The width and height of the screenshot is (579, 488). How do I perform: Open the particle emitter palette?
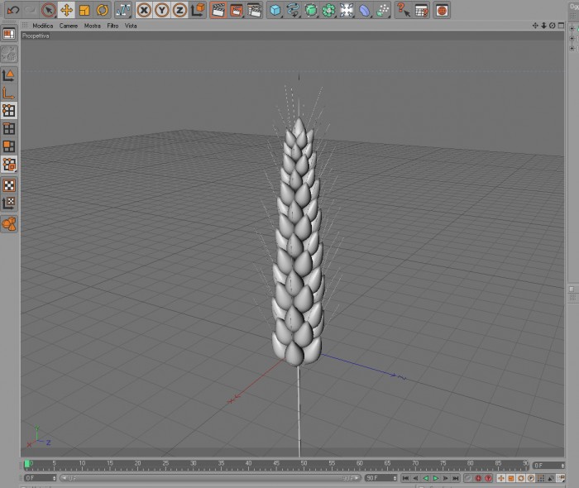[382, 10]
